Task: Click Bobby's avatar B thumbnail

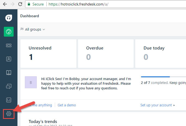Action: (31, 82)
